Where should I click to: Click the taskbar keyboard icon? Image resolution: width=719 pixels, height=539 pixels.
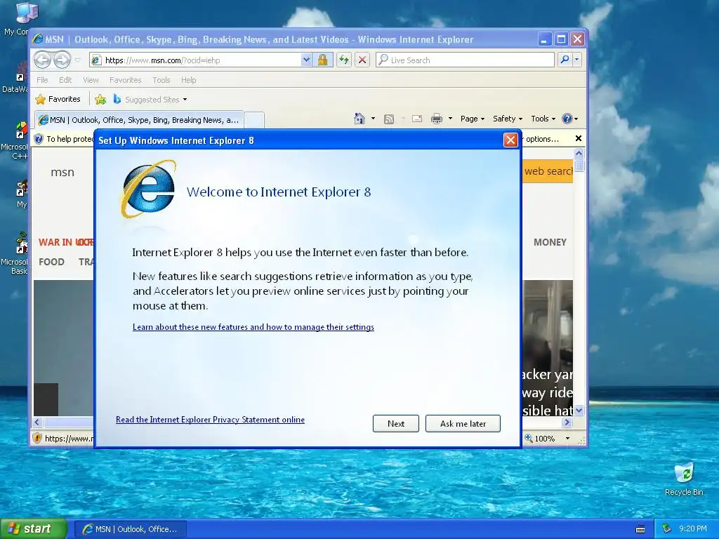pyautogui.click(x=640, y=529)
